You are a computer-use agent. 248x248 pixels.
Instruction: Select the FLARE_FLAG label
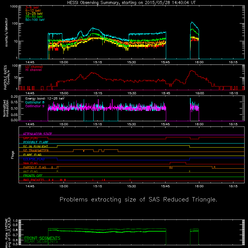32,155
